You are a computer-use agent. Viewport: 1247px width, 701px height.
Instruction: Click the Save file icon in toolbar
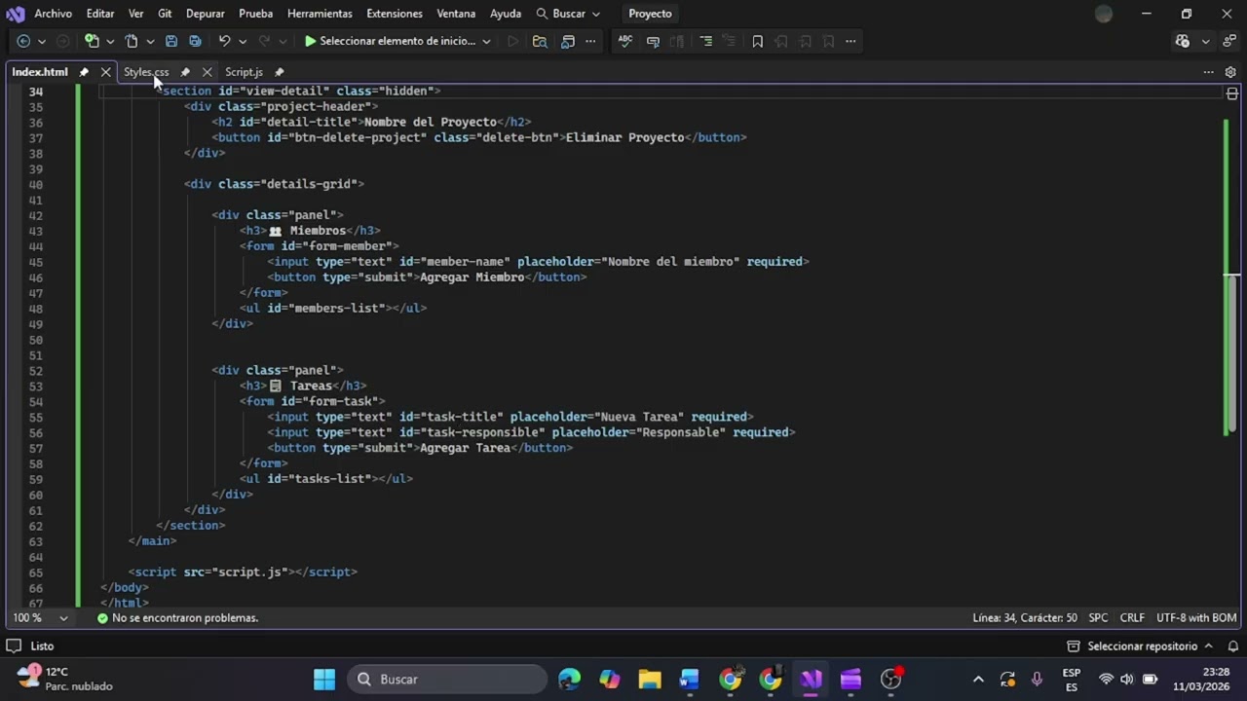point(171,41)
